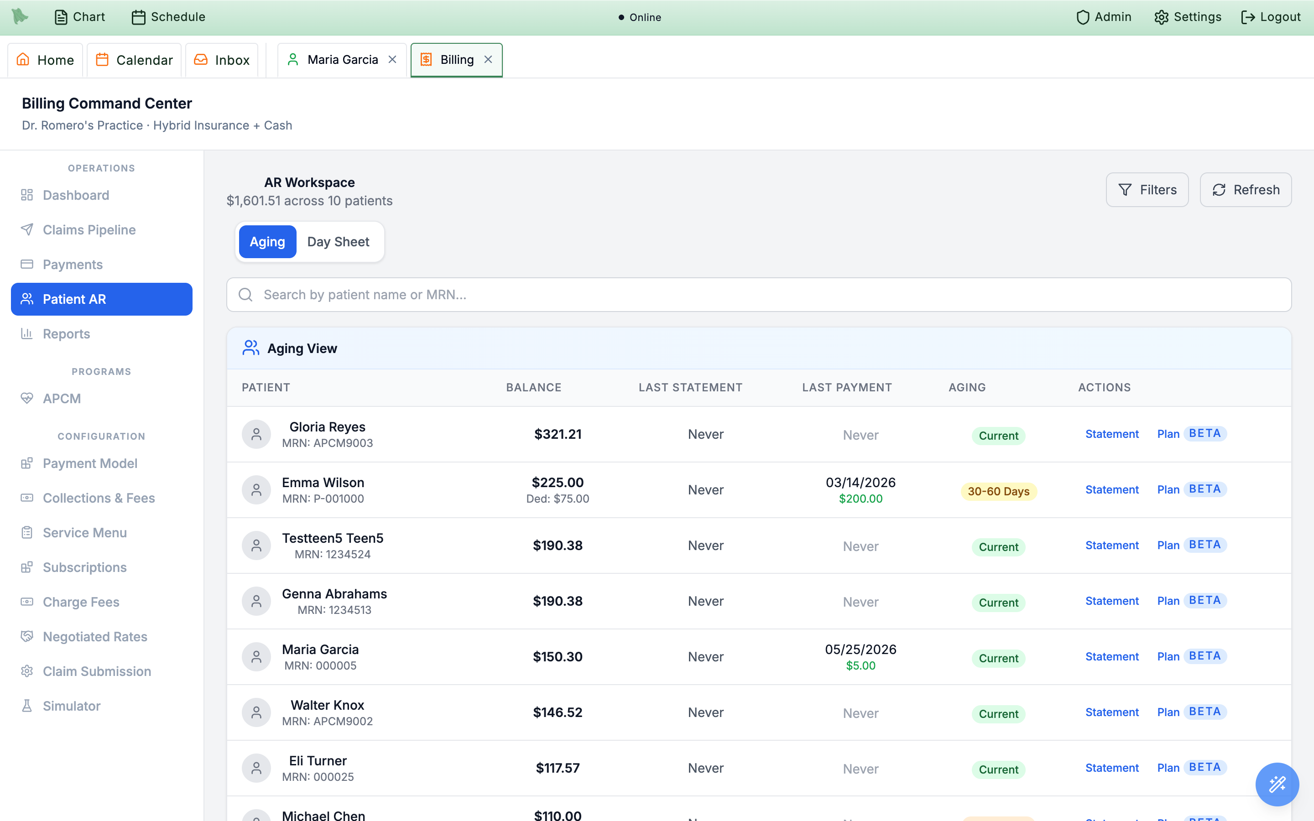Viewport: 1314px width, 821px height.
Task: Open Statement for Gloria Reyes
Action: click(1112, 434)
